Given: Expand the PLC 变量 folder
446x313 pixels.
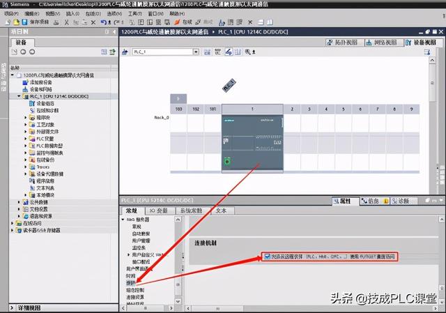Looking at the screenshot, I should pos(26,139).
